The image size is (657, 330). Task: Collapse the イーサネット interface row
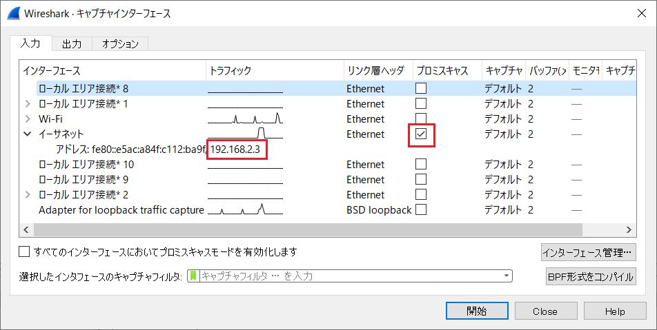click(28, 134)
